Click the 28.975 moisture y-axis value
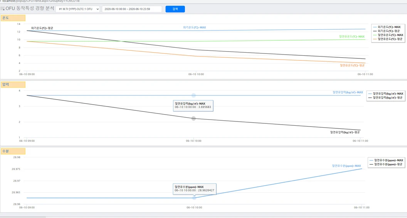 click(x=16, y=169)
